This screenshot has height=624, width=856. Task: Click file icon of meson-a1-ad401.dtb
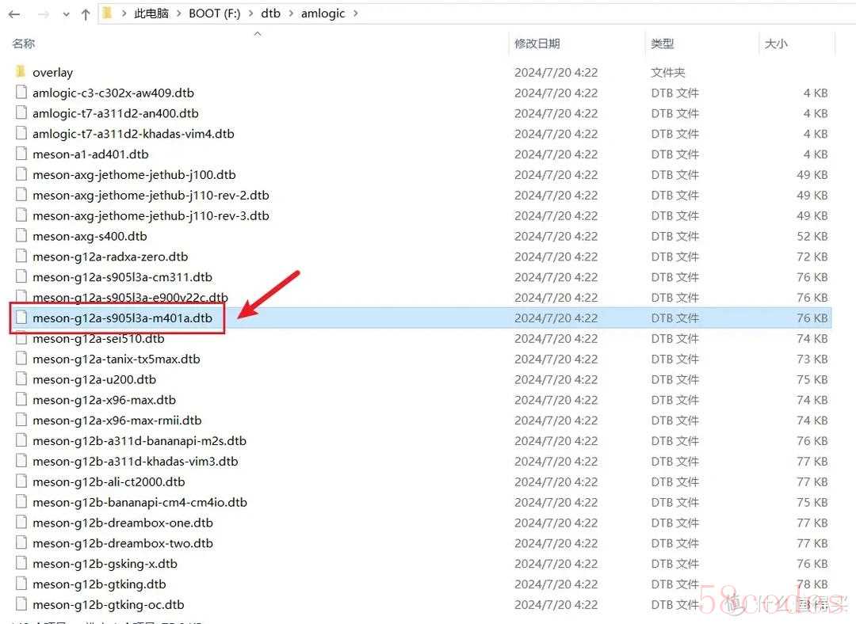pyautogui.click(x=21, y=154)
